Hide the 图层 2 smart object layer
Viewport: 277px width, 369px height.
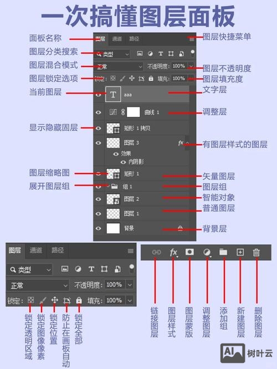tap(99, 199)
